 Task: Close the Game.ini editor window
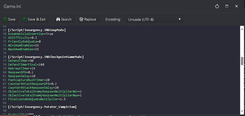pyautogui.click(x=236, y=6)
